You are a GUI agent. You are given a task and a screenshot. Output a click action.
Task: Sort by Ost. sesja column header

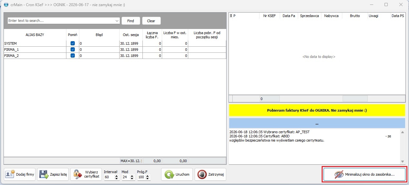click(x=131, y=35)
